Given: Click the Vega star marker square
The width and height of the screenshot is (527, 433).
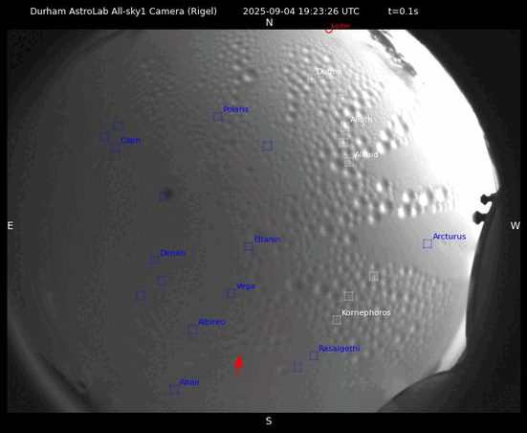Looking at the screenshot, I should click(231, 293).
